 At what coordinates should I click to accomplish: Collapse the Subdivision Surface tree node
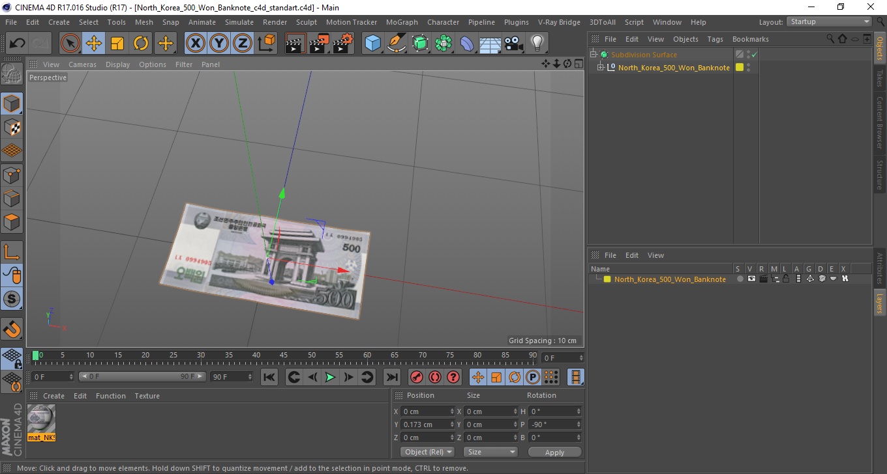[594, 55]
